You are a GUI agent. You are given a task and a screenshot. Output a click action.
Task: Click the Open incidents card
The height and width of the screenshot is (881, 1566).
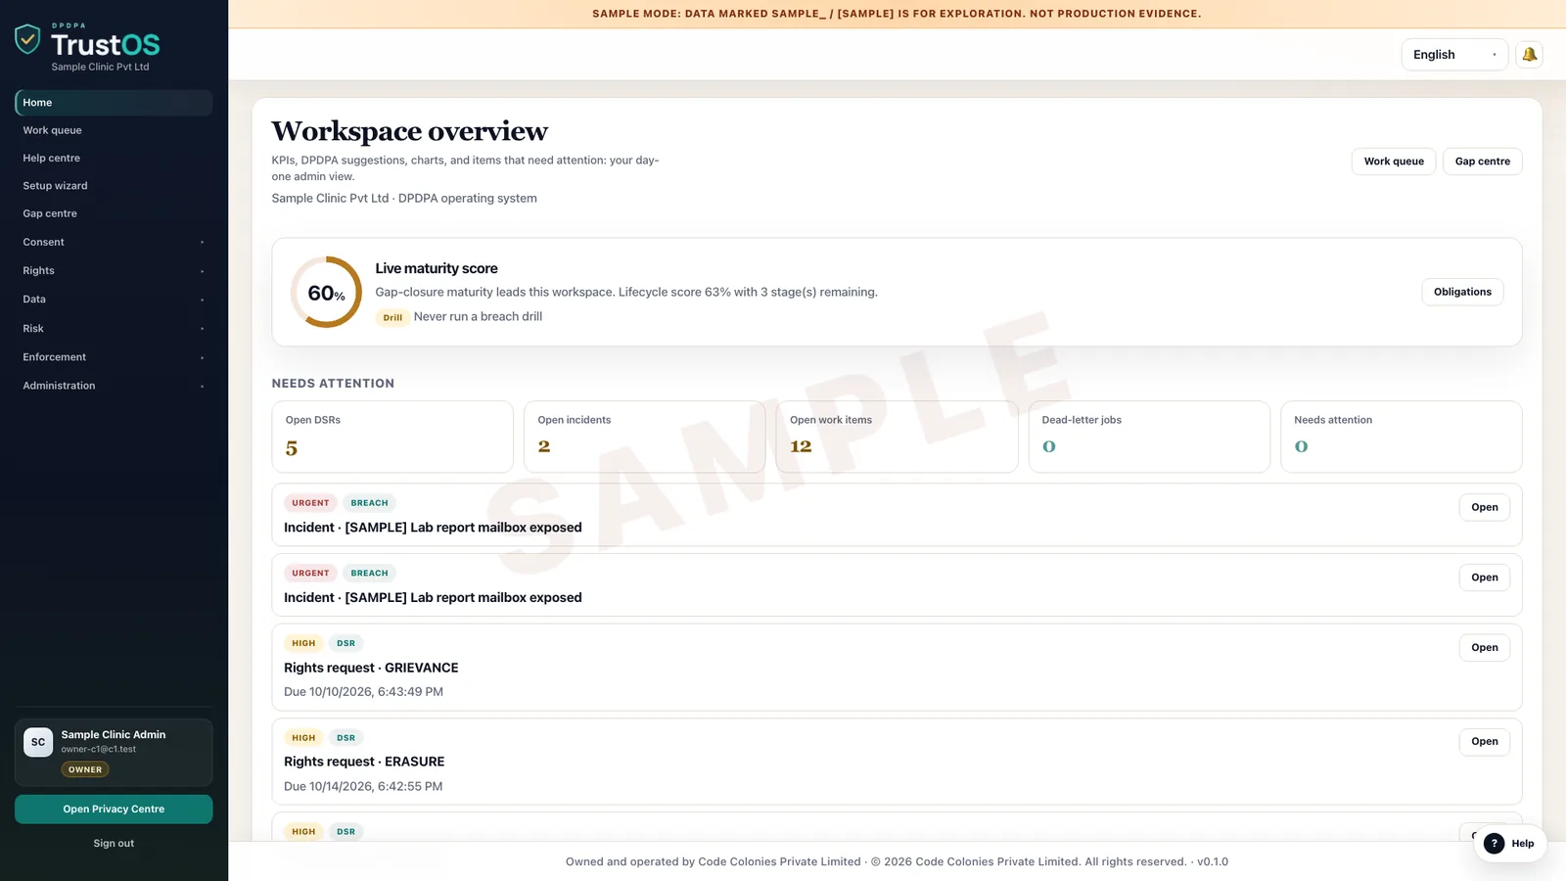[644, 437]
